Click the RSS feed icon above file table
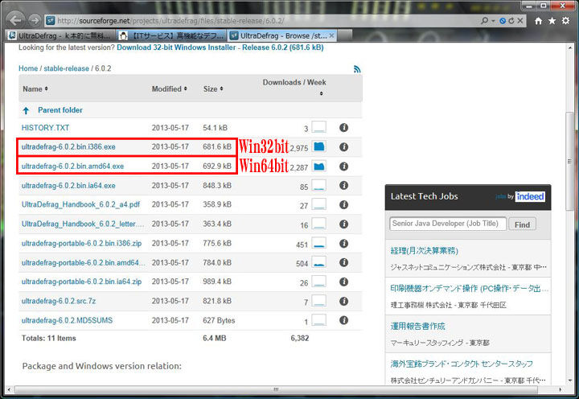Viewport: 579px width, 399px height. click(357, 69)
